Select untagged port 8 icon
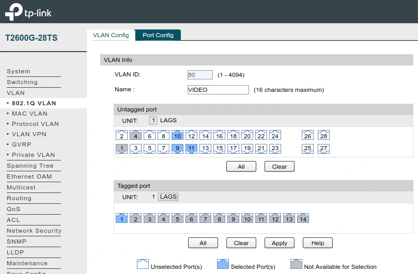Image resolution: width=418 pixels, height=274 pixels. click(163, 135)
